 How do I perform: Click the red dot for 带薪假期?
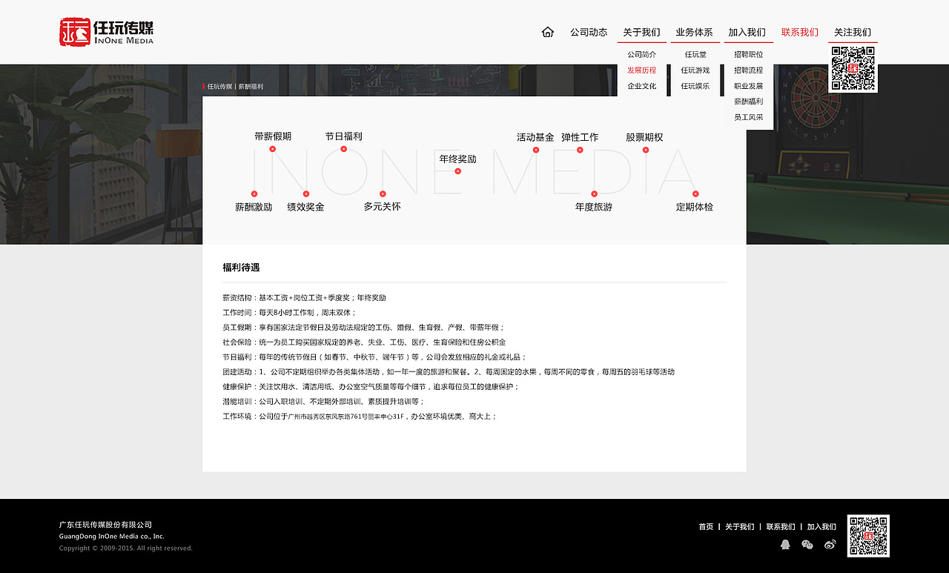point(273,149)
